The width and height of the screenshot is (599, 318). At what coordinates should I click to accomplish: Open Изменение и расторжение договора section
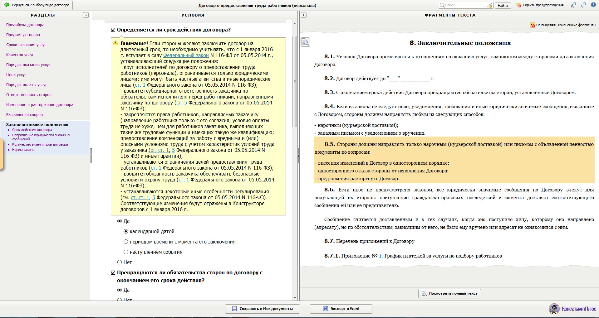(40, 105)
